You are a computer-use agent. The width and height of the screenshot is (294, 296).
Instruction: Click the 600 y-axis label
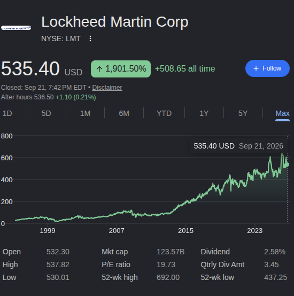click(6, 158)
